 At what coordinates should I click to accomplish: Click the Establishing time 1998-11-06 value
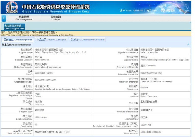(x=41, y=118)
